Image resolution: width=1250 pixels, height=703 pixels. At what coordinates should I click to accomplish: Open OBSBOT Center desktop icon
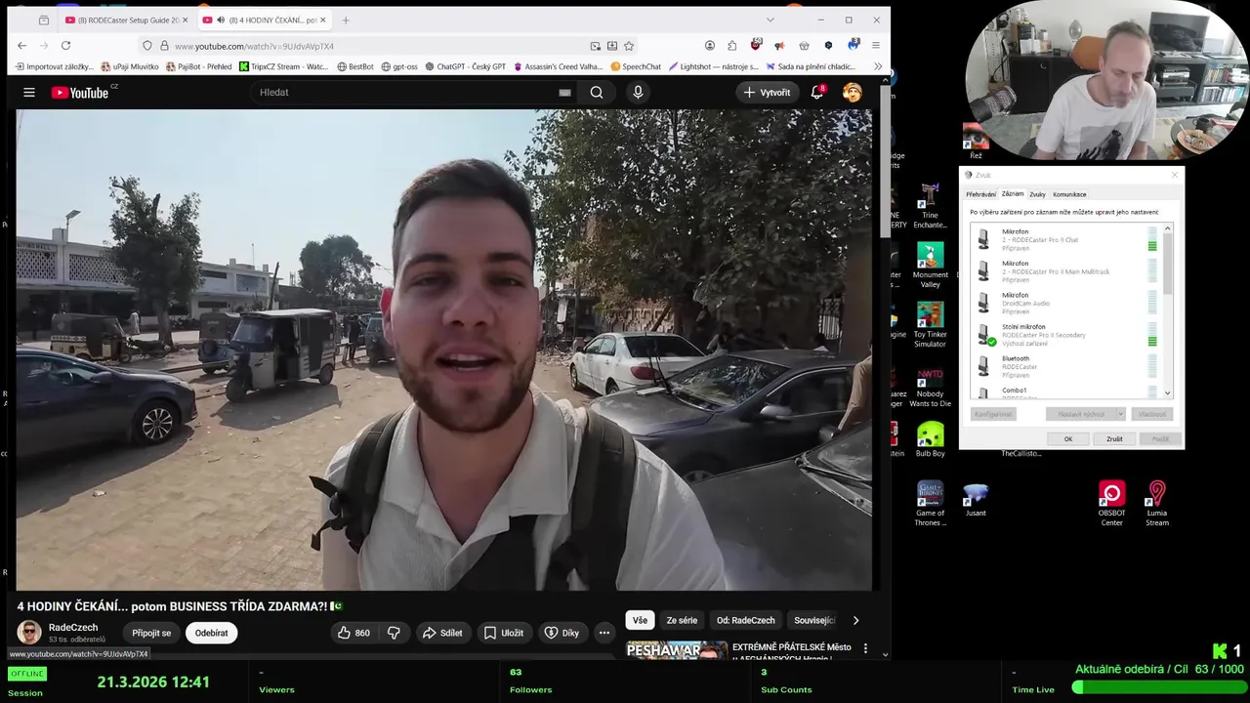[x=1111, y=503]
